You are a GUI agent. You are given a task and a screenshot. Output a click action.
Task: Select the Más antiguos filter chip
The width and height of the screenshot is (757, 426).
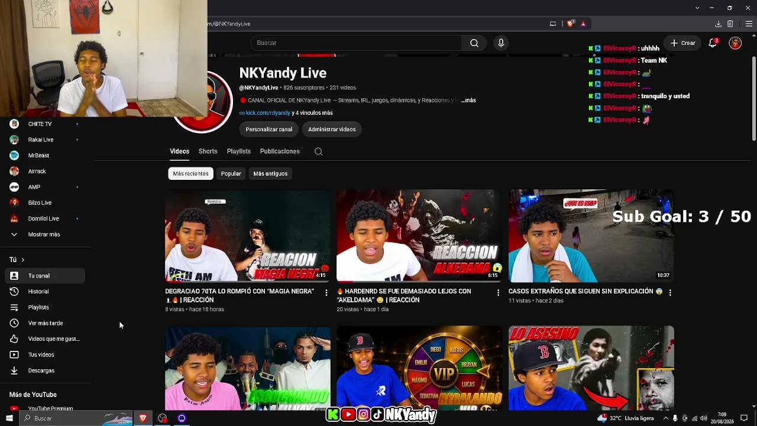click(270, 174)
